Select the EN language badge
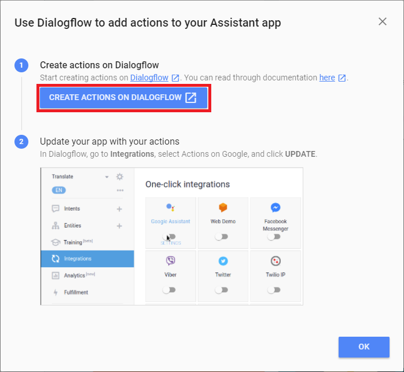 tap(58, 190)
